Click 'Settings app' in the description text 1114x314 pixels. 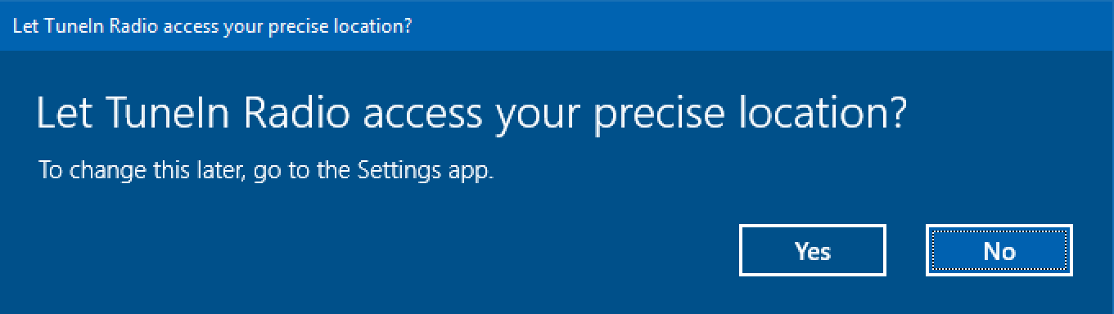(426, 173)
